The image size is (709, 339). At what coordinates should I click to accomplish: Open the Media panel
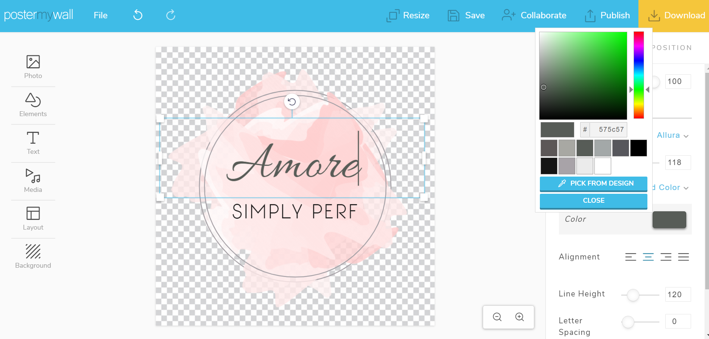pyautogui.click(x=33, y=181)
